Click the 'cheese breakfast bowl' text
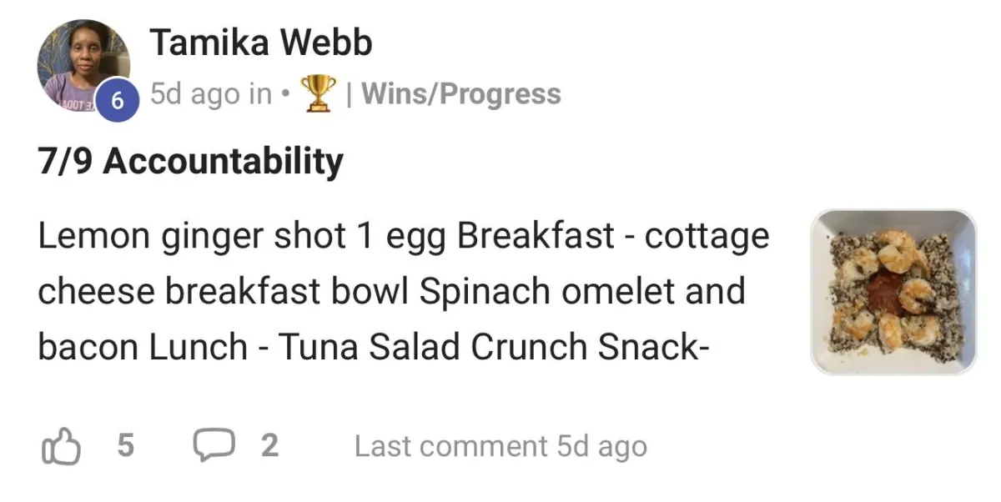This screenshot has width=1001, height=502. (224, 292)
